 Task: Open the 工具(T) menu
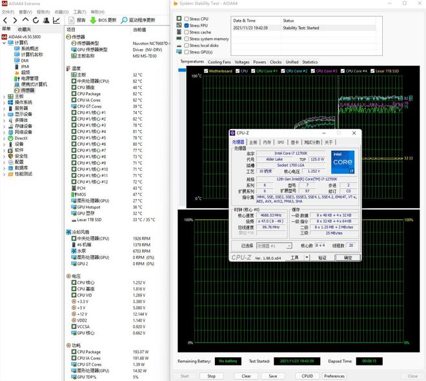[79, 12]
